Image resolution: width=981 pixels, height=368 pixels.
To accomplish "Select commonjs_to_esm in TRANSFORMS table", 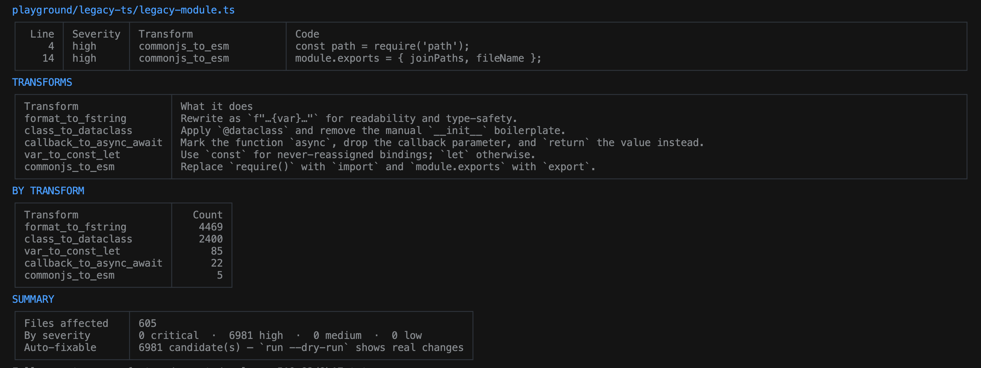I will [69, 167].
